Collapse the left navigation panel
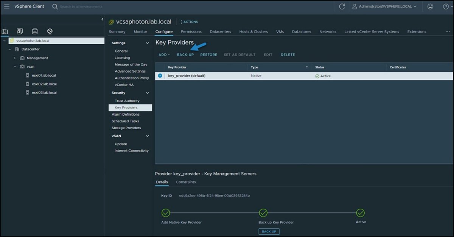Screen dimensions: 454x237 tap(102, 19)
